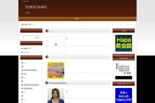155x103 pixels.
Task: Click the TOEICNAVI site title
Action: click(x=36, y=7)
